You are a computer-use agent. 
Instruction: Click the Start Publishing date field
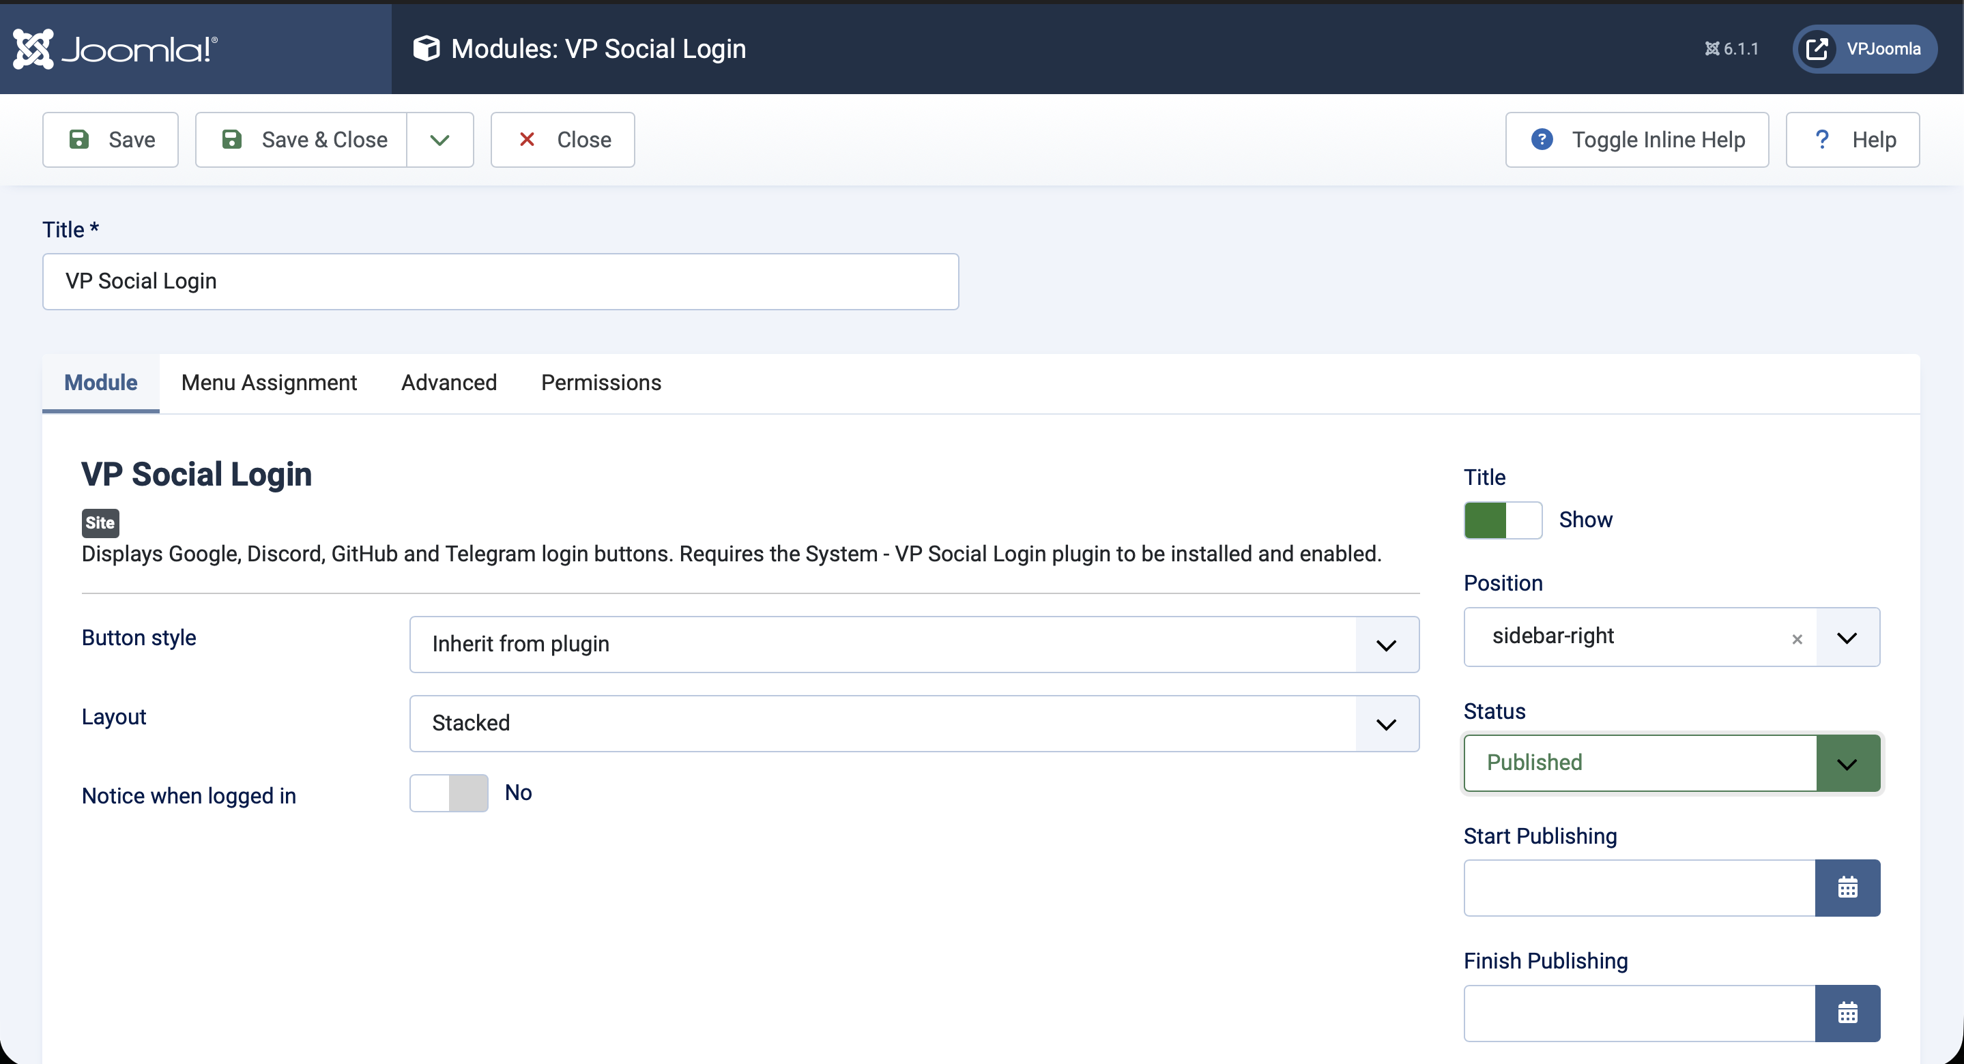point(1639,888)
